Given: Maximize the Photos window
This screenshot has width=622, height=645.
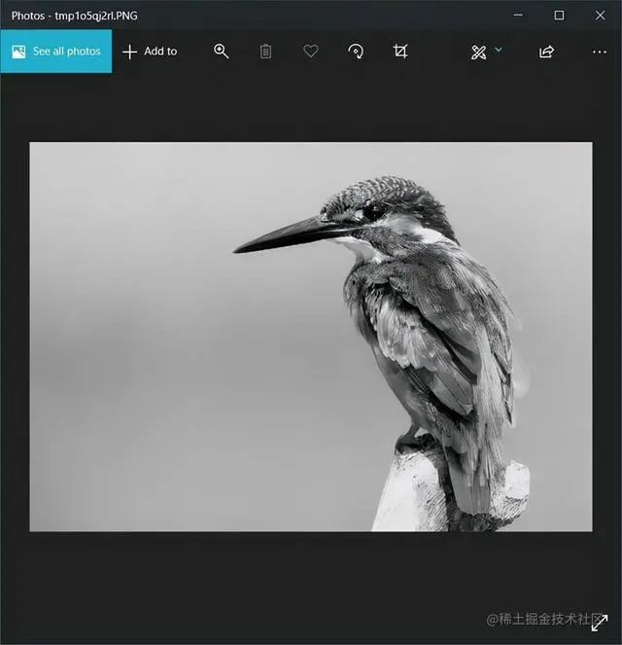Looking at the screenshot, I should click(559, 16).
